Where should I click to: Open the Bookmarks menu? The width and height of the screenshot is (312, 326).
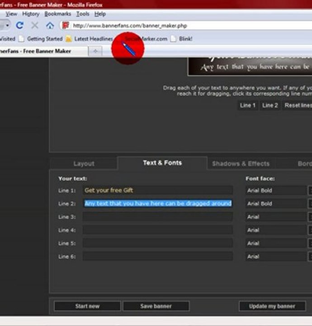coord(58,14)
